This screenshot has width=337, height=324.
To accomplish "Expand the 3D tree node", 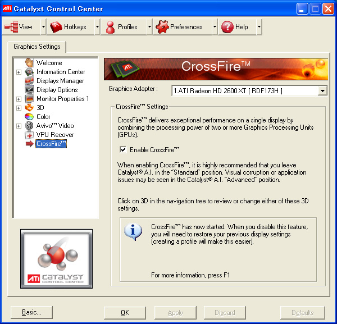I will (19, 108).
